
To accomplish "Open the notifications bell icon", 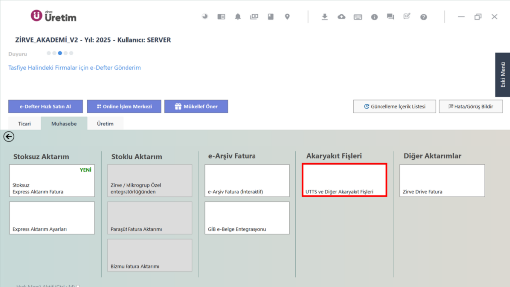I will pyautogui.click(x=238, y=17).
